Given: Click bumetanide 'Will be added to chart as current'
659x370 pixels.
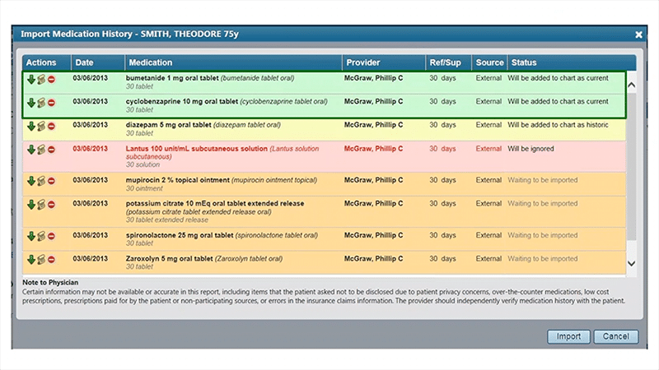Looking at the screenshot, I should [x=558, y=78].
